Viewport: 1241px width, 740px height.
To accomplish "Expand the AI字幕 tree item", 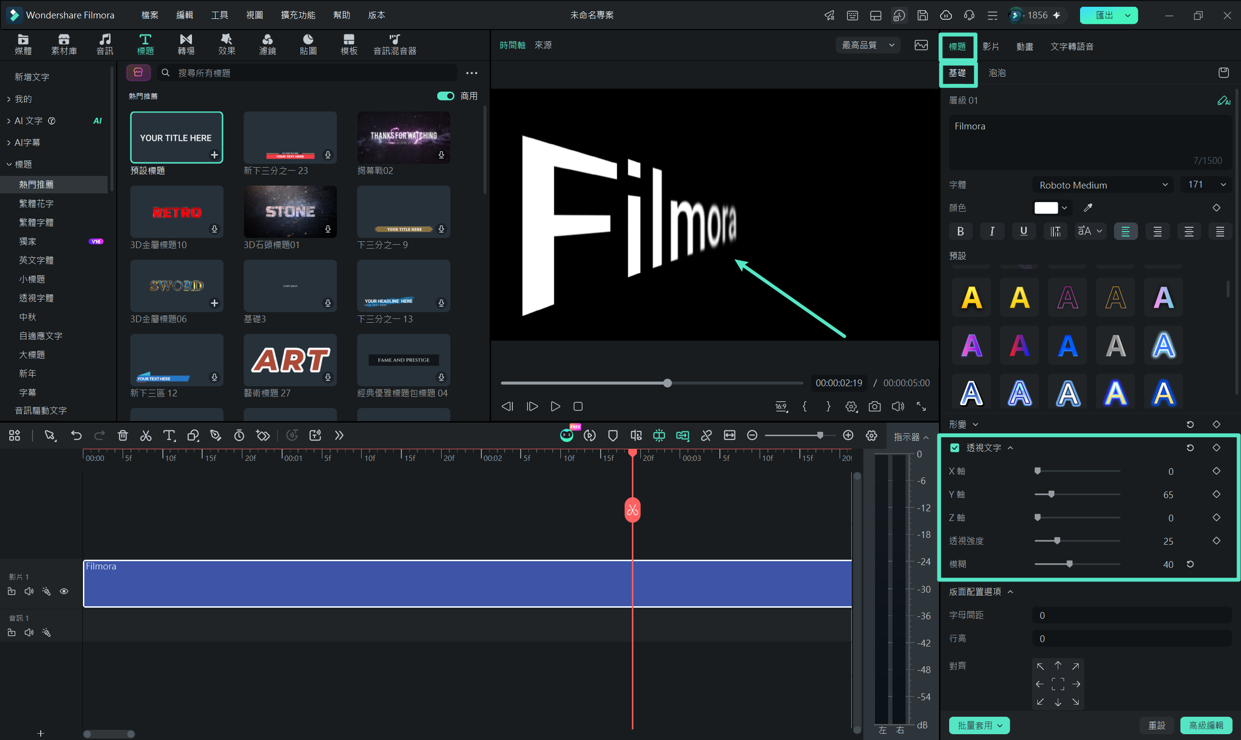I will pos(27,142).
